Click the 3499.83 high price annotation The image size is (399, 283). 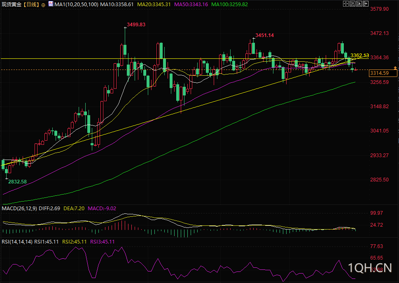136,25
